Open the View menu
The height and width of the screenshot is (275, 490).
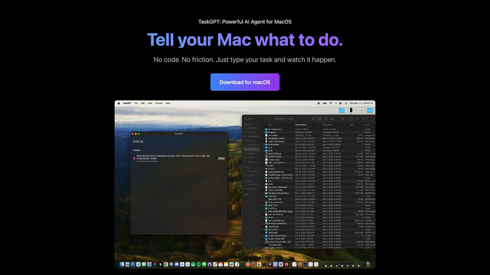coord(150,103)
